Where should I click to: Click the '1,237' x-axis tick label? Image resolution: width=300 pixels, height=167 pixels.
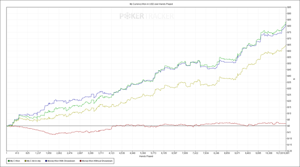38,153
